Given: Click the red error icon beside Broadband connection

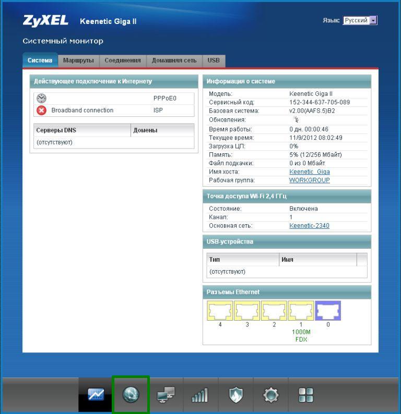Looking at the screenshot, I should [42, 111].
